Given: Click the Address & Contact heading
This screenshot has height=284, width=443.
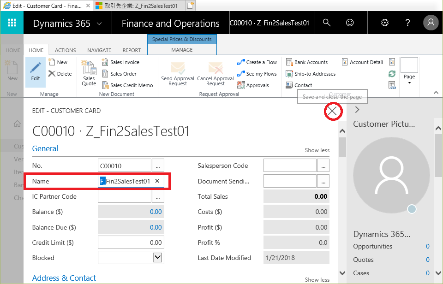Looking at the screenshot, I should point(64,278).
